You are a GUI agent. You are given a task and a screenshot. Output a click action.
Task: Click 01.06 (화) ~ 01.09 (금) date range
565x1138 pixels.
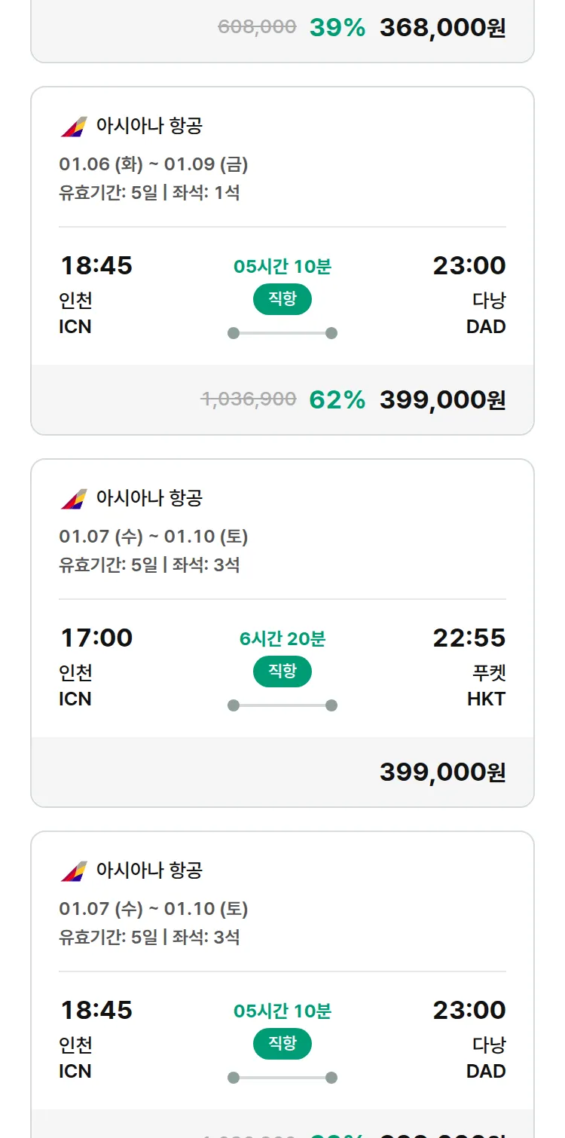point(154,164)
